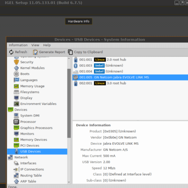The height and width of the screenshot is (188, 188).
Task: Select the 002:001 Linux 3.0 root hub row
Action: point(130,83)
